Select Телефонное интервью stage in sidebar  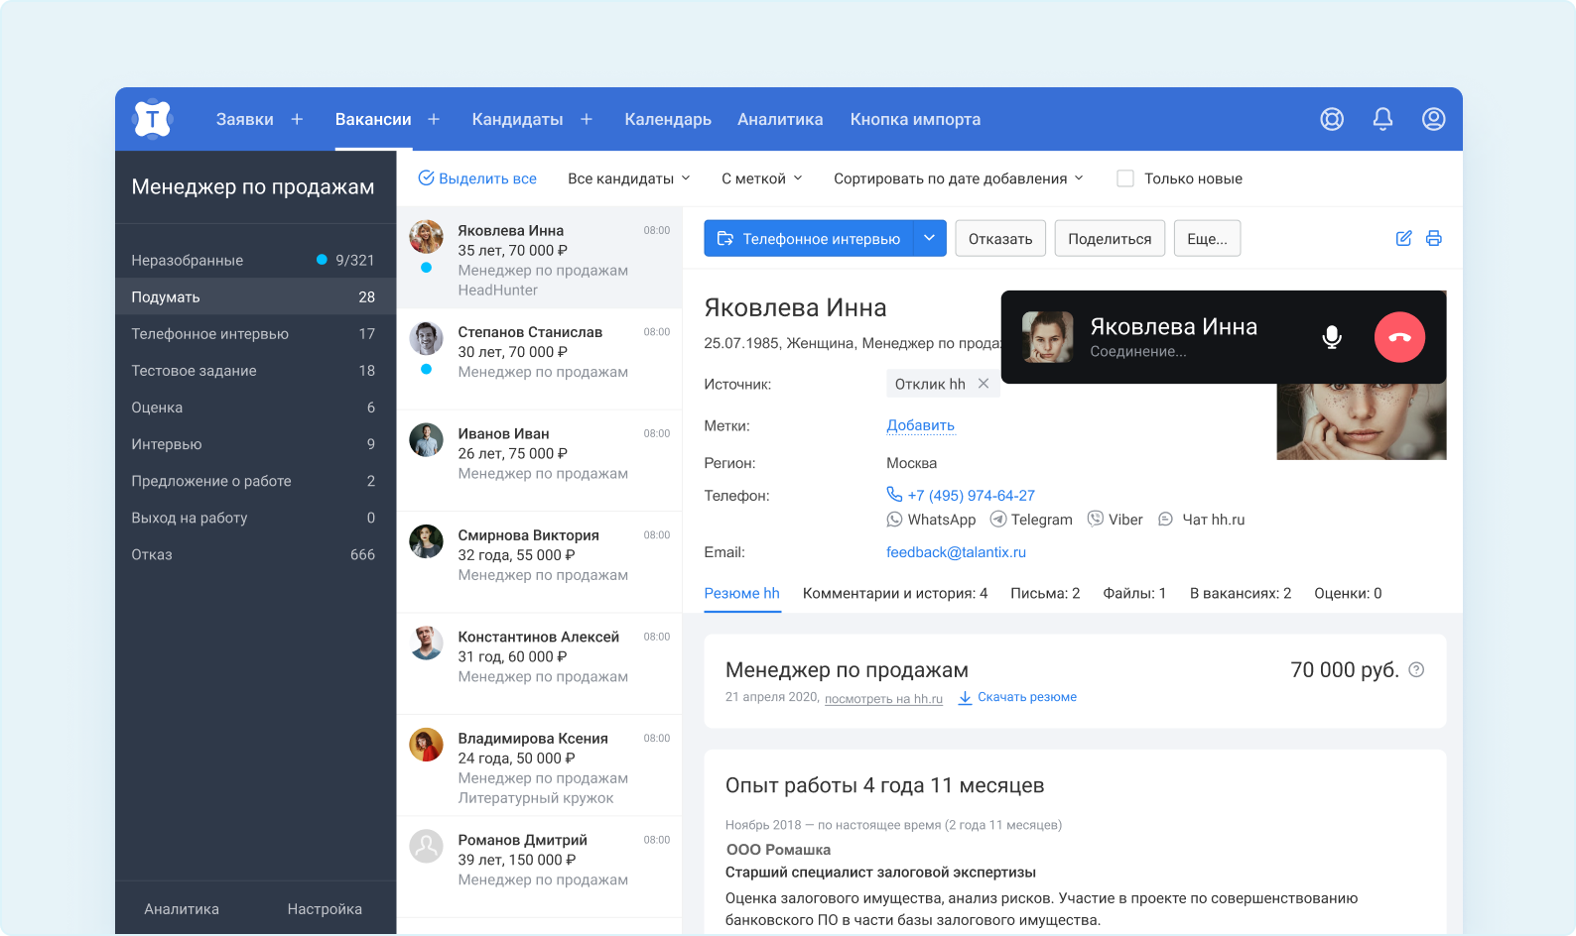pos(256,333)
